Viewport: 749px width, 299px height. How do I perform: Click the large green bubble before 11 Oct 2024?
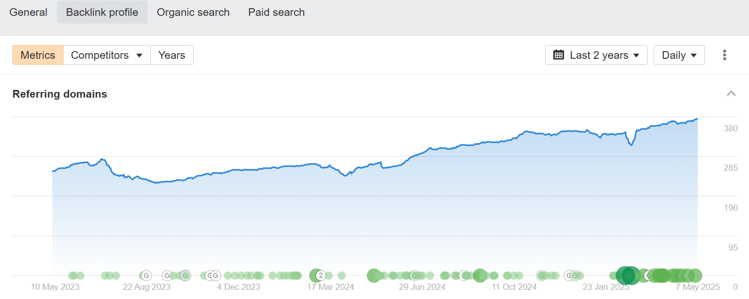480,275
